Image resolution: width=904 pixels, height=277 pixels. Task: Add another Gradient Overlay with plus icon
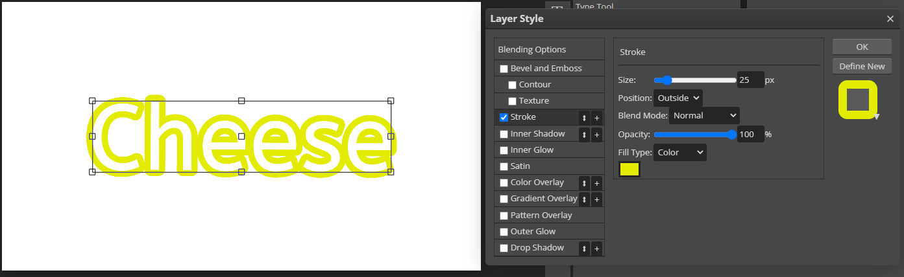(x=596, y=199)
